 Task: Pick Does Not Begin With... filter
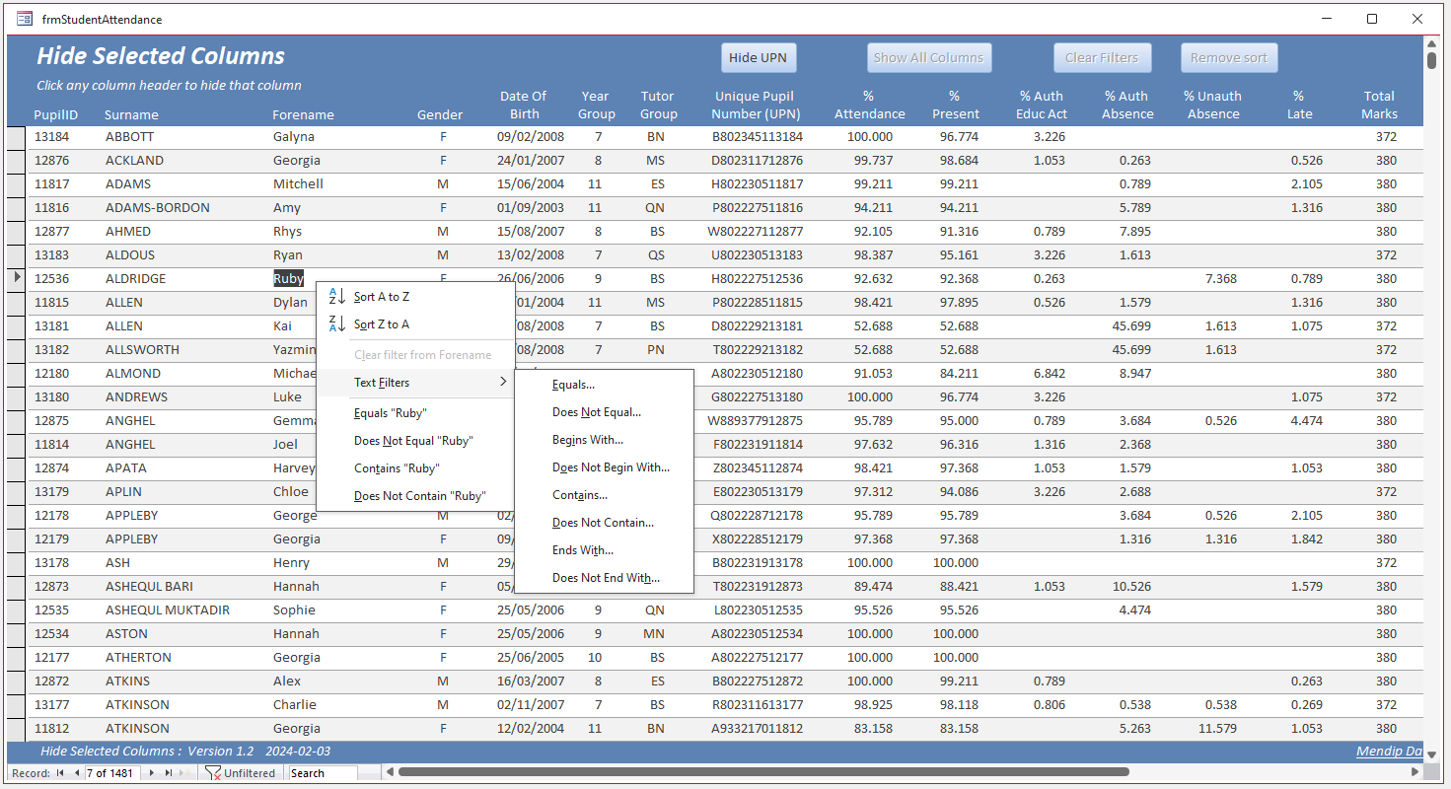coord(604,467)
